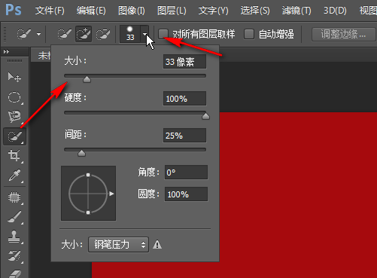Select the History Brush tool
377x278 pixels.
click(14, 256)
